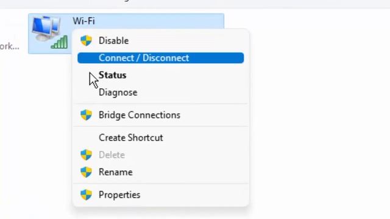The image size is (390, 219).
Task: Click the truncated "ork..." text at left edge
Action: click(x=10, y=46)
